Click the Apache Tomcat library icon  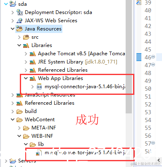point(33,54)
